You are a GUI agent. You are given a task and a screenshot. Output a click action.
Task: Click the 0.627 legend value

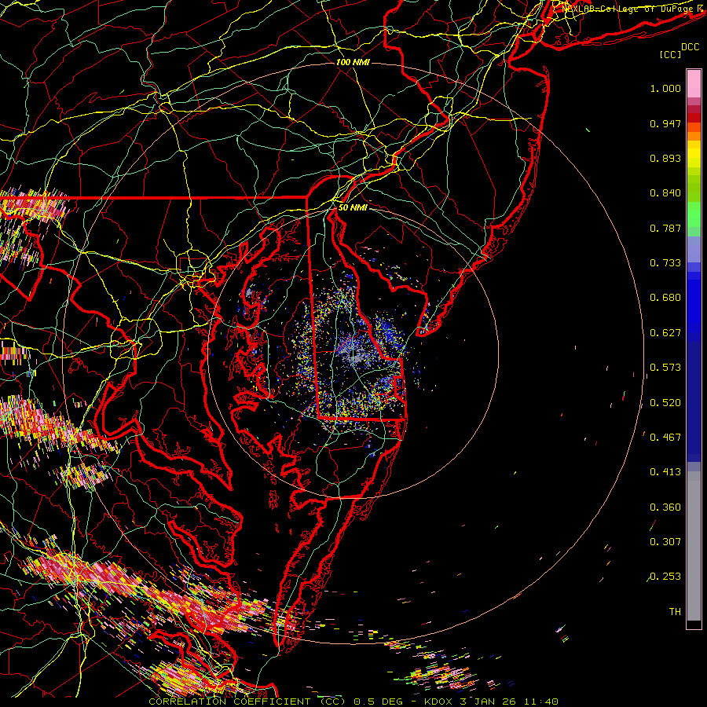point(665,333)
